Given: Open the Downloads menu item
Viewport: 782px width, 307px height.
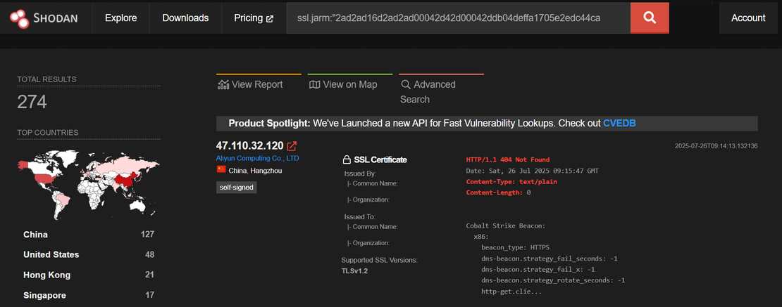Looking at the screenshot, I should (x=185, y=18).
